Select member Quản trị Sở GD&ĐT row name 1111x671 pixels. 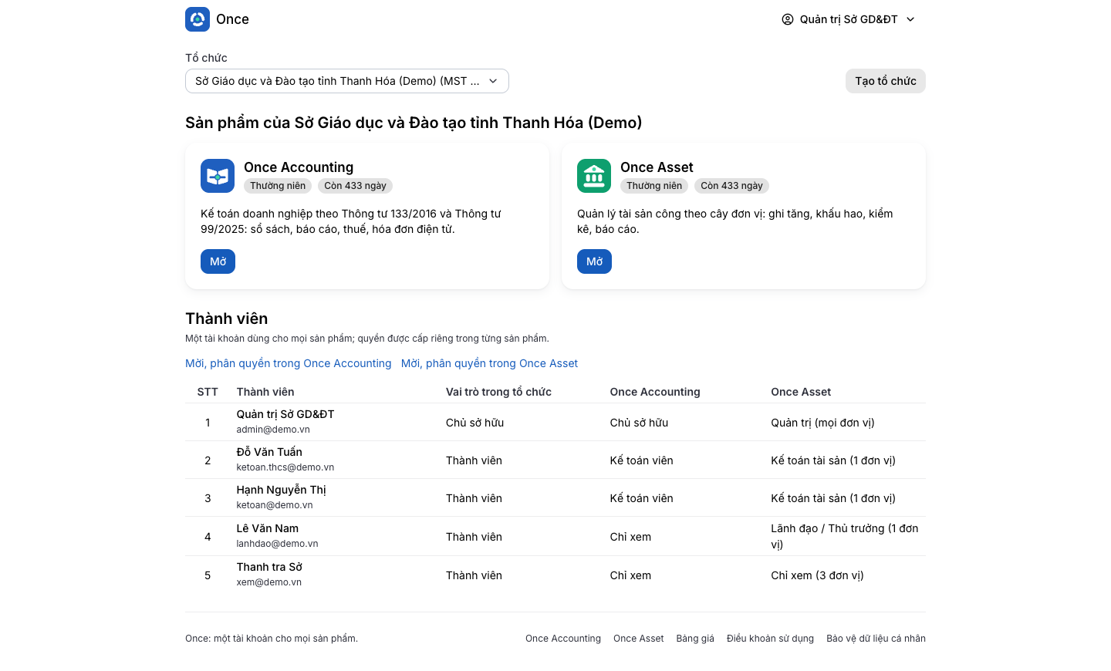pyautogui.click(x=285, y=414)
